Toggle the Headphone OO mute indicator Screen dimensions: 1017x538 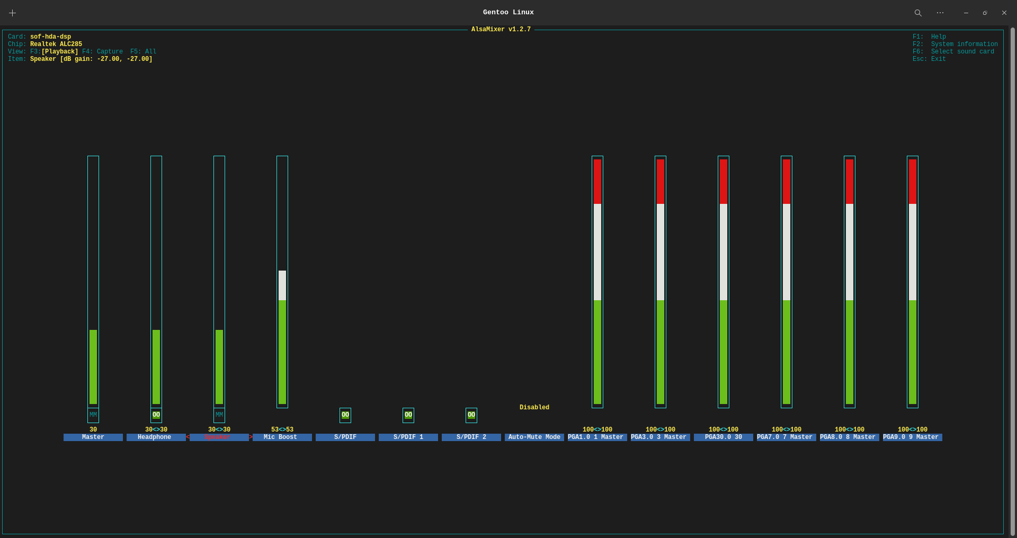click(x=156, y=415)
